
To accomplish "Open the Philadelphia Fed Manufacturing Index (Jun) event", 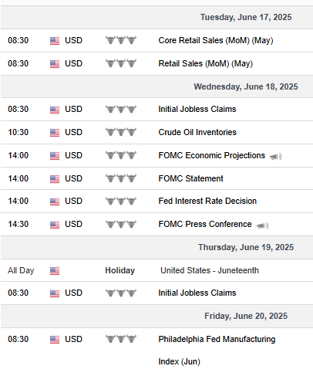I will pos(217,350).
